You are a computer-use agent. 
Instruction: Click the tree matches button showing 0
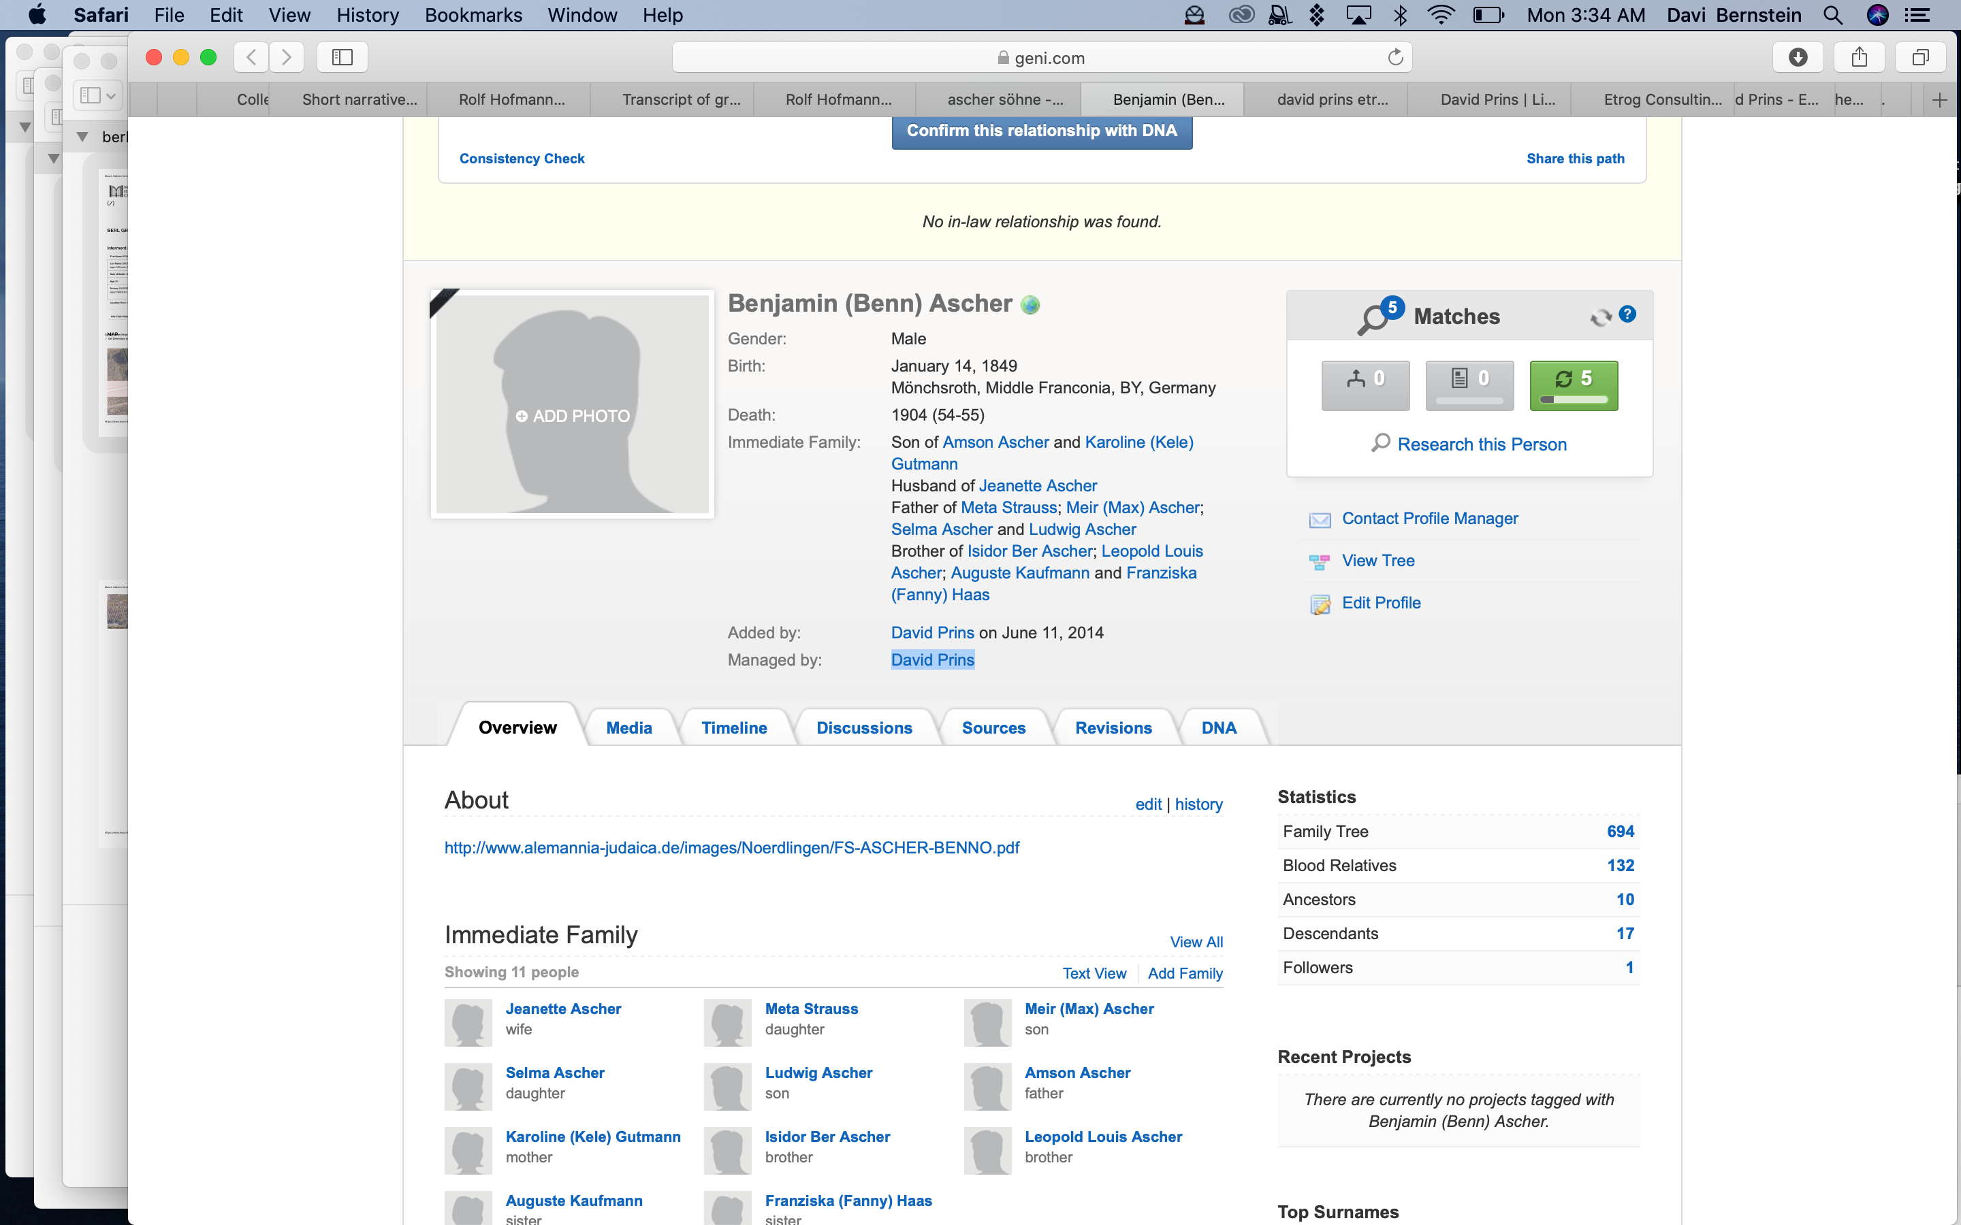1365,385
